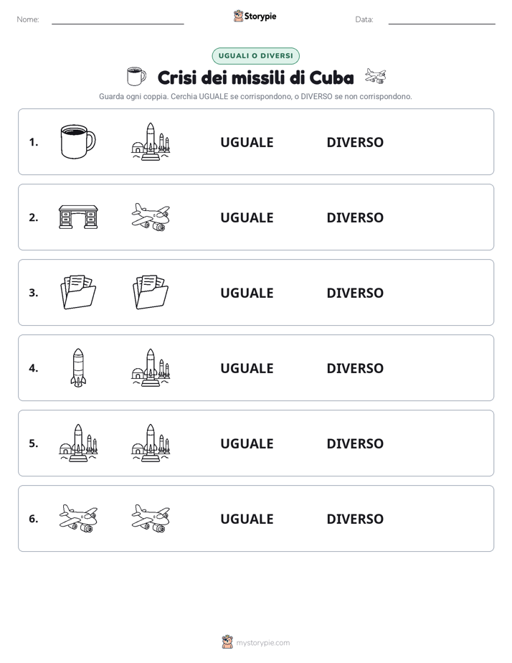The width and height of the screenshot is (512, 663).
Task: Click the UGUALI O DIVERSI badge
Action: pos(255,56)
